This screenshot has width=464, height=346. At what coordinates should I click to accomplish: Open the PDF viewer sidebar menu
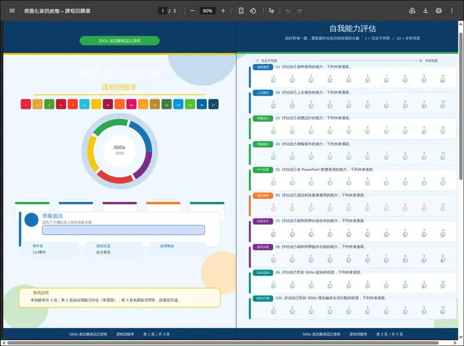point(12,11)
